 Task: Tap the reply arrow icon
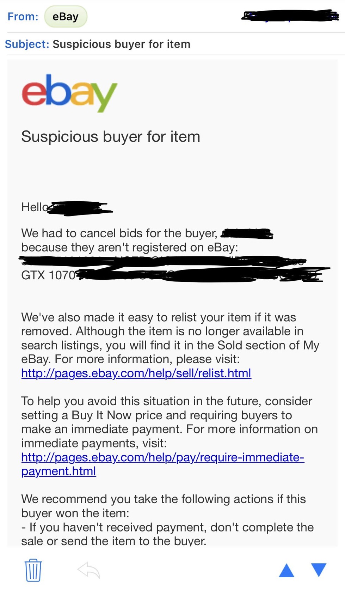88,570
